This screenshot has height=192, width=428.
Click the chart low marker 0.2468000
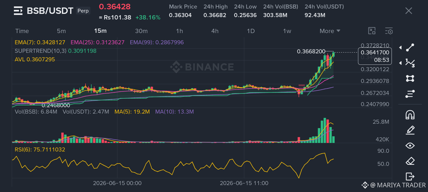(56, 105)
